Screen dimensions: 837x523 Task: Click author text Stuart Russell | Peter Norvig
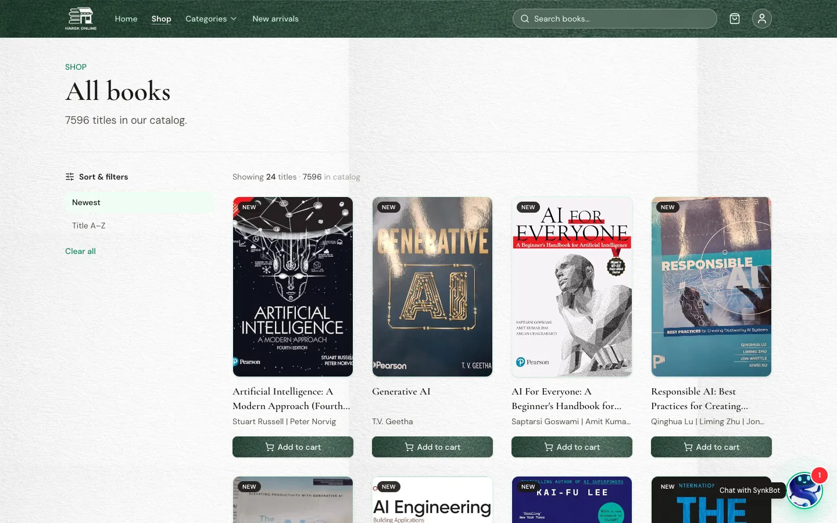tap(284, 421)
